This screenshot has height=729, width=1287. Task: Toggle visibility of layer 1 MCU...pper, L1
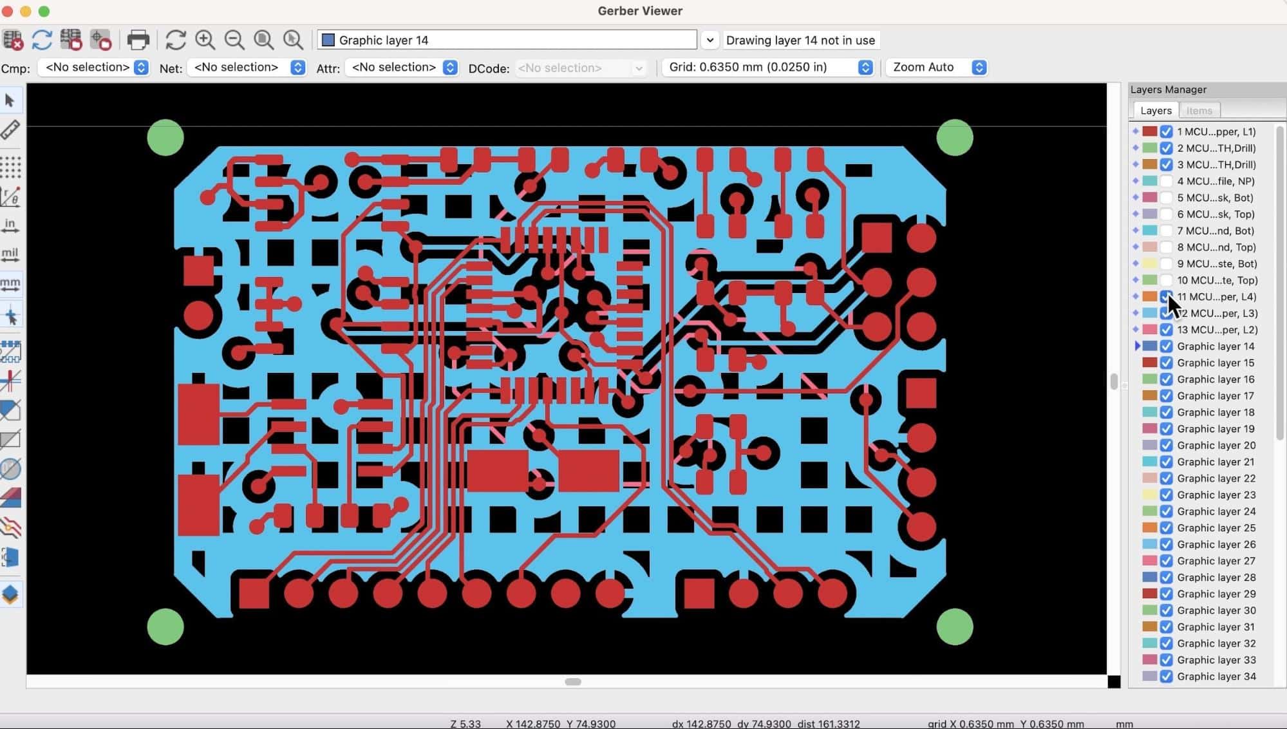[x=1169, y=131]
